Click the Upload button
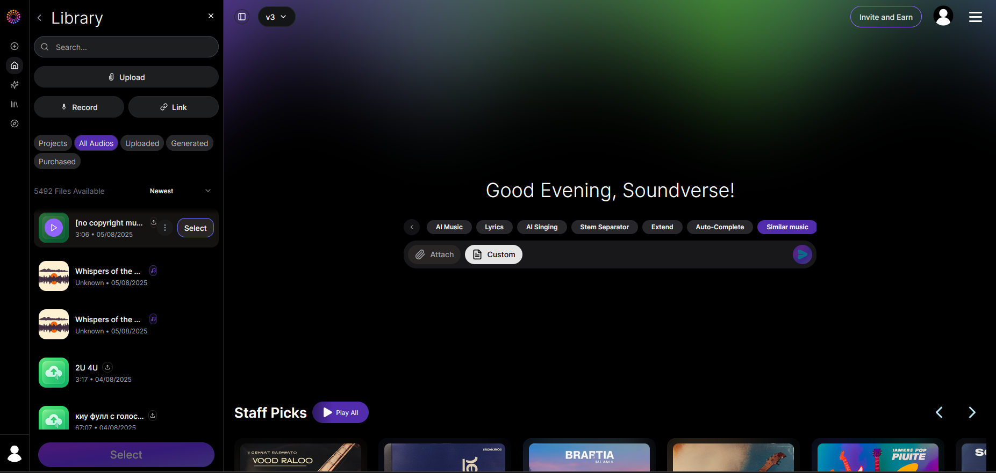The width and height of the screenshot is (996, 473). pyautogui.click(x=126, y=77)
